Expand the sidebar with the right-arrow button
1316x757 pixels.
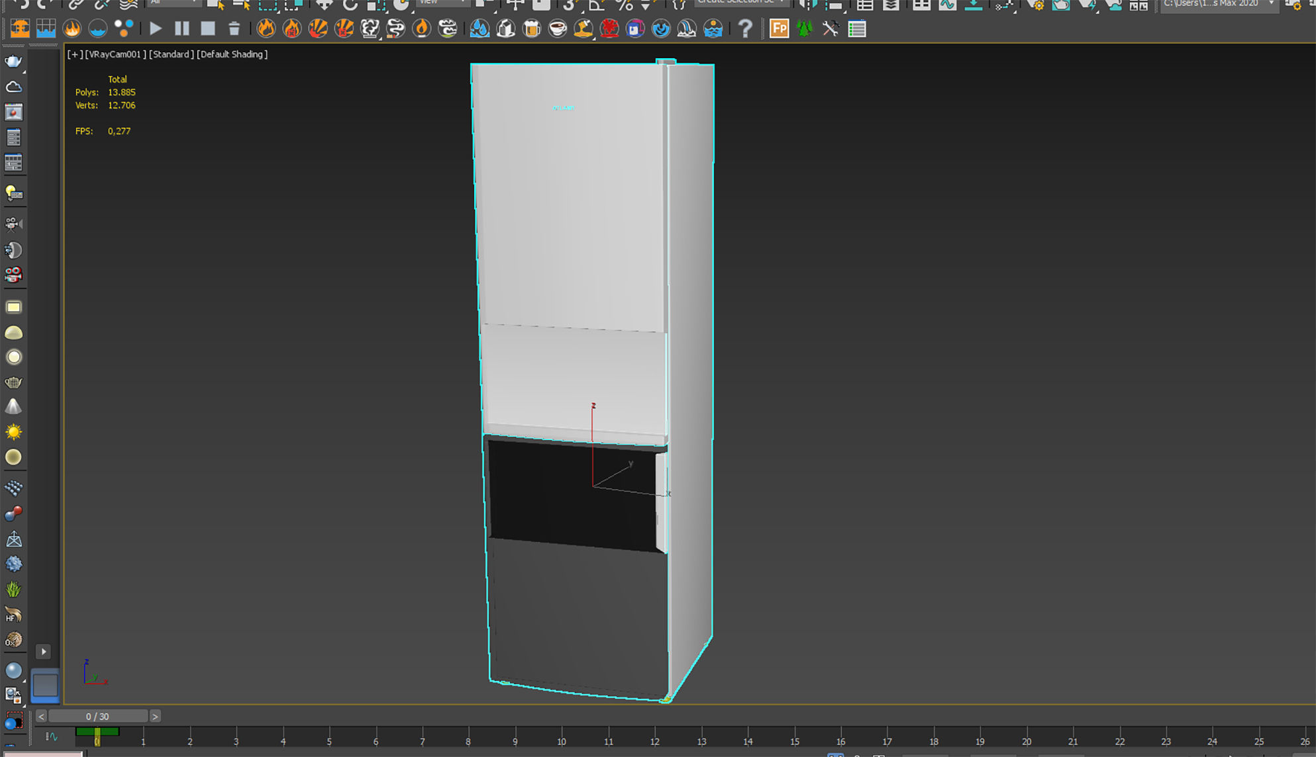[x=44, y=652]
